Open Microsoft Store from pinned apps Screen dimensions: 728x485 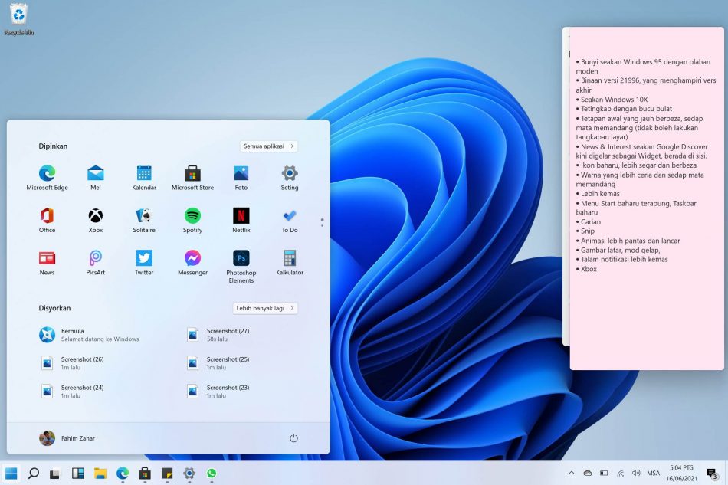coord(192,178)
